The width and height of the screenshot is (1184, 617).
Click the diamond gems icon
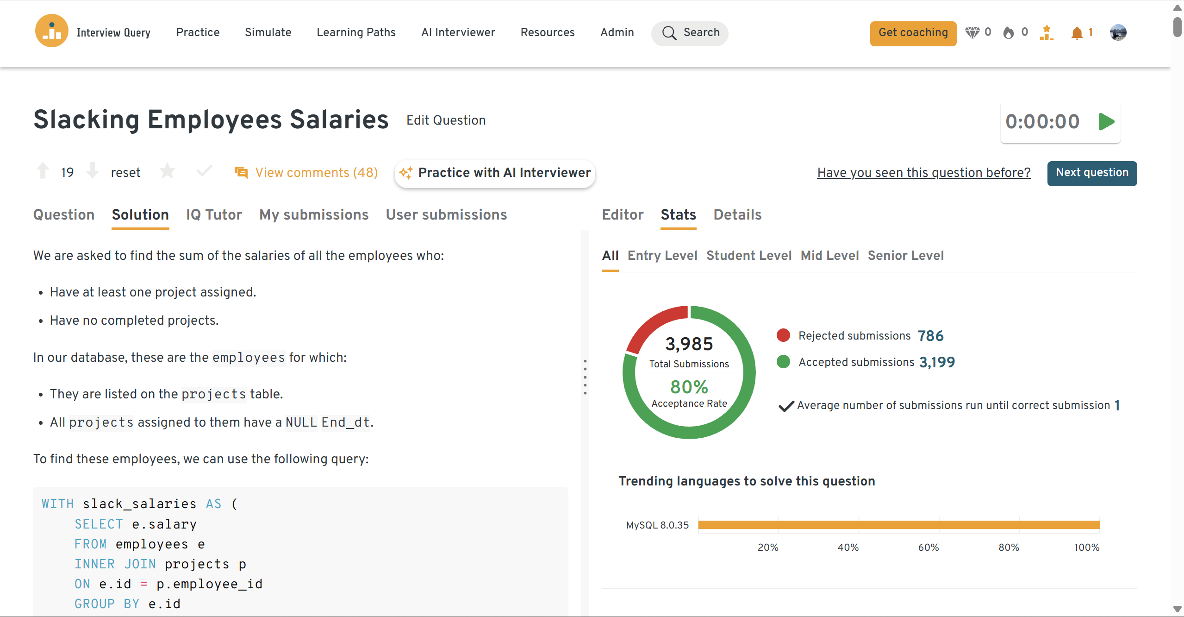click(x=972, y=32)
